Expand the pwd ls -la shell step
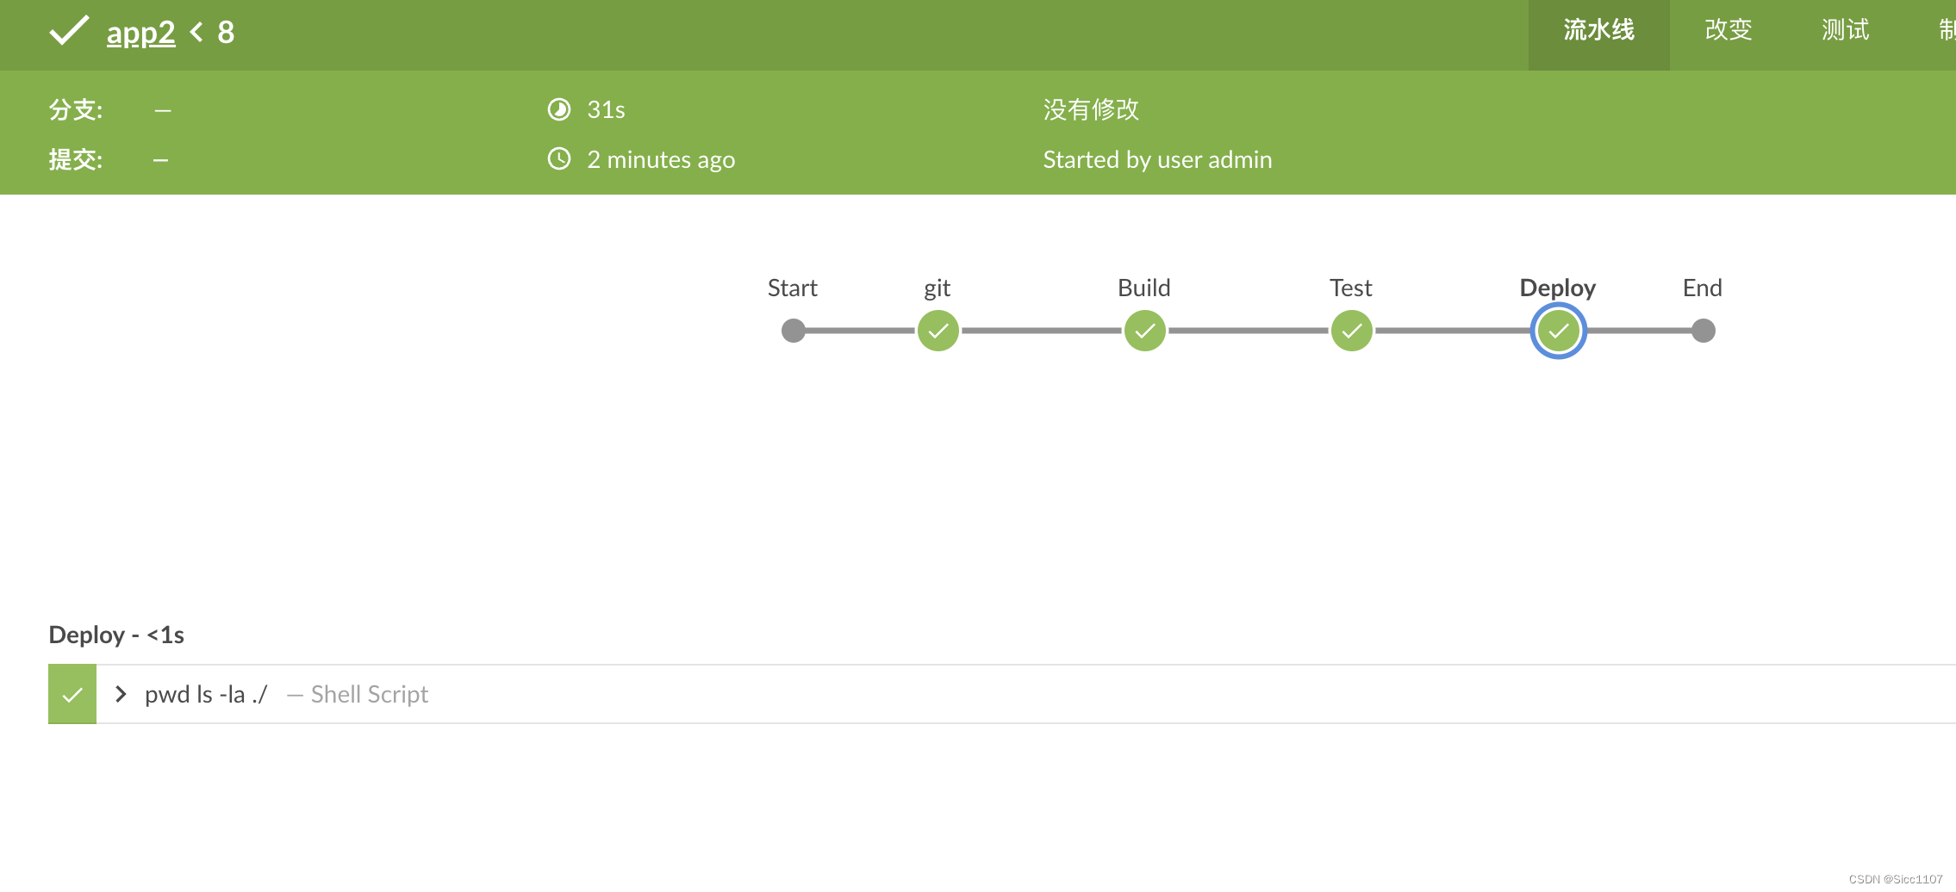 pos(121,694)
